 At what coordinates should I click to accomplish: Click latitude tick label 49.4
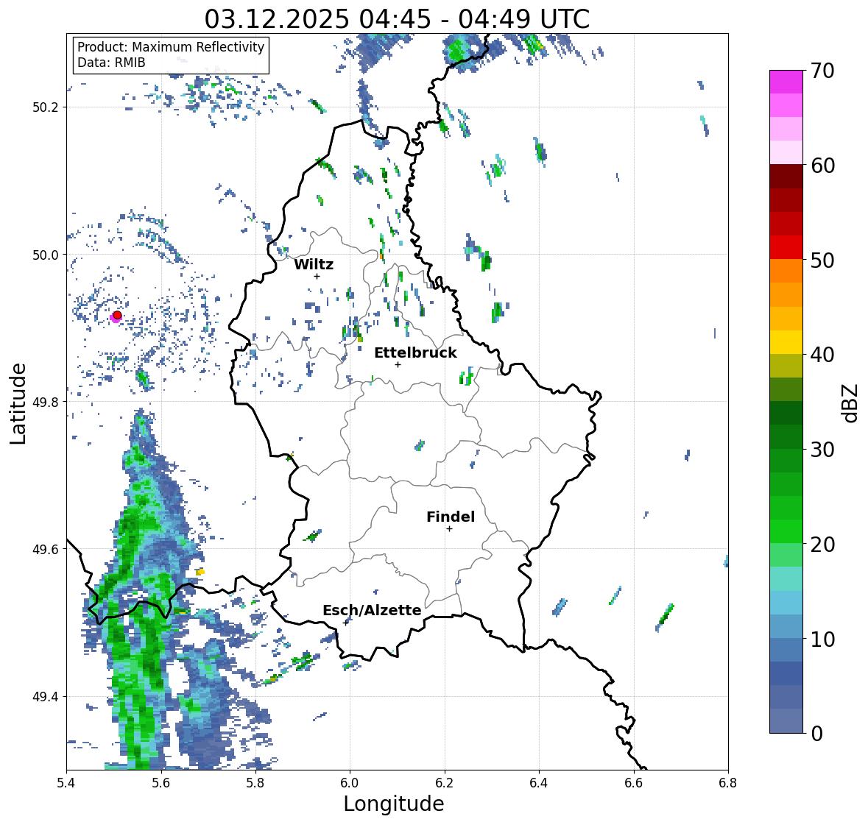pos(46,697)
